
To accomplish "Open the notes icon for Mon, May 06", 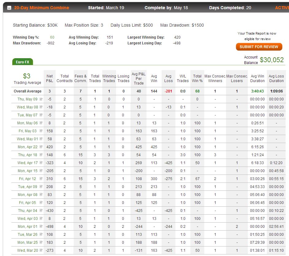I will [x=41, y=123].
